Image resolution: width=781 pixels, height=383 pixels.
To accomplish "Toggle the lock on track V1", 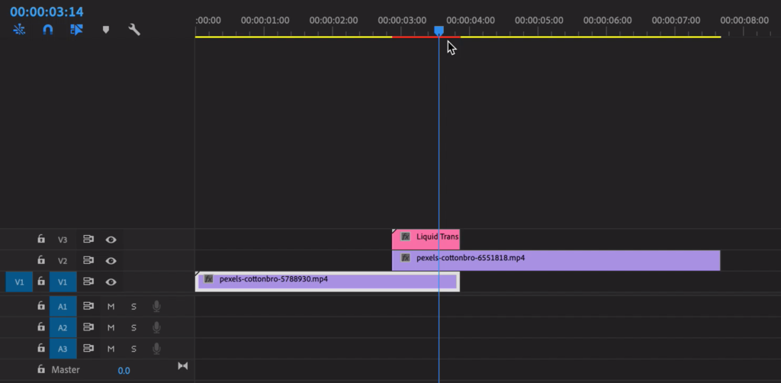I will click(41, 282).
